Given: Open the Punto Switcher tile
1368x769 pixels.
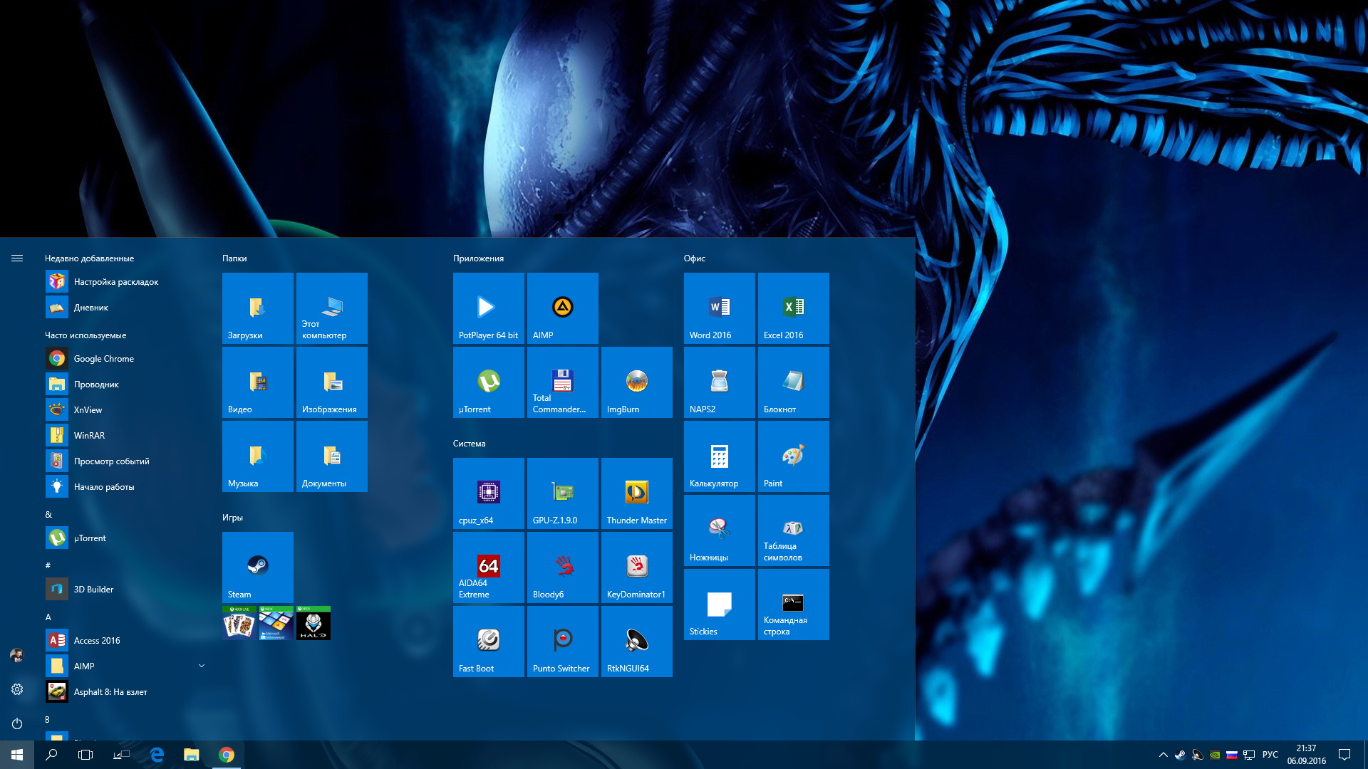Looking at the screenshot, I should click(562, 641).
